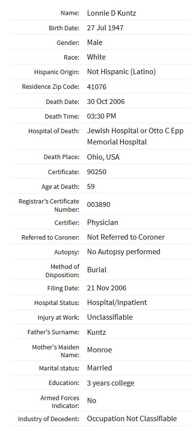Click Jewish Hospital or Otto C Epp text
Image resolution: width=191 pixels, height=427 pixels.
tap(135, 131)
